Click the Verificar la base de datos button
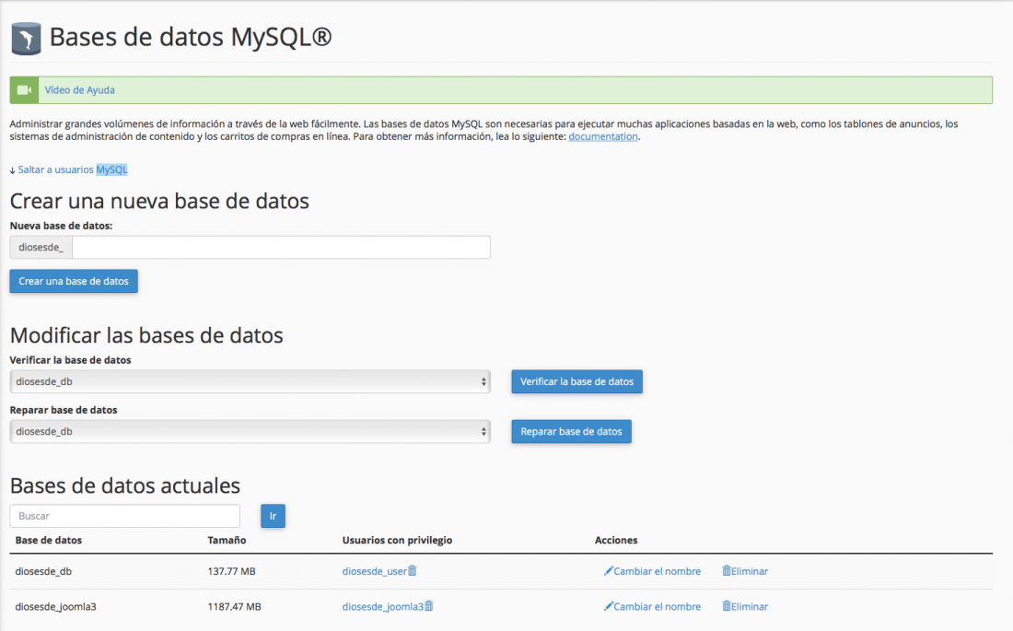This screenshot has width=1013, height=631. tap(576, 381)
